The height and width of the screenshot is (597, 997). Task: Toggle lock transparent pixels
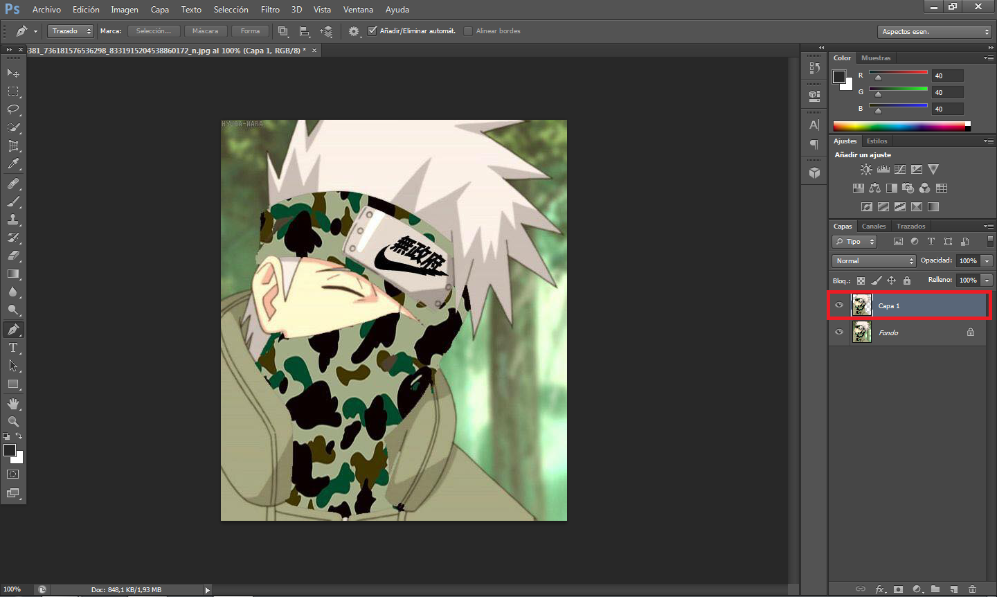click(861, 280)
